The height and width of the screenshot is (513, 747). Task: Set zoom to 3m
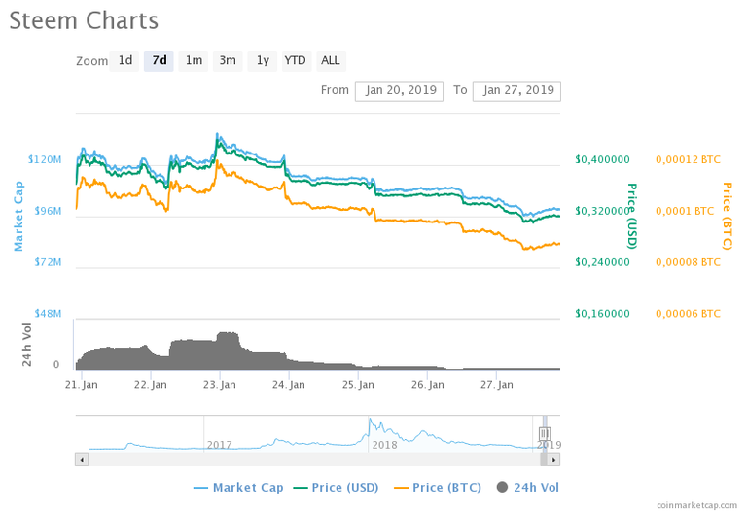click(228, 61)
